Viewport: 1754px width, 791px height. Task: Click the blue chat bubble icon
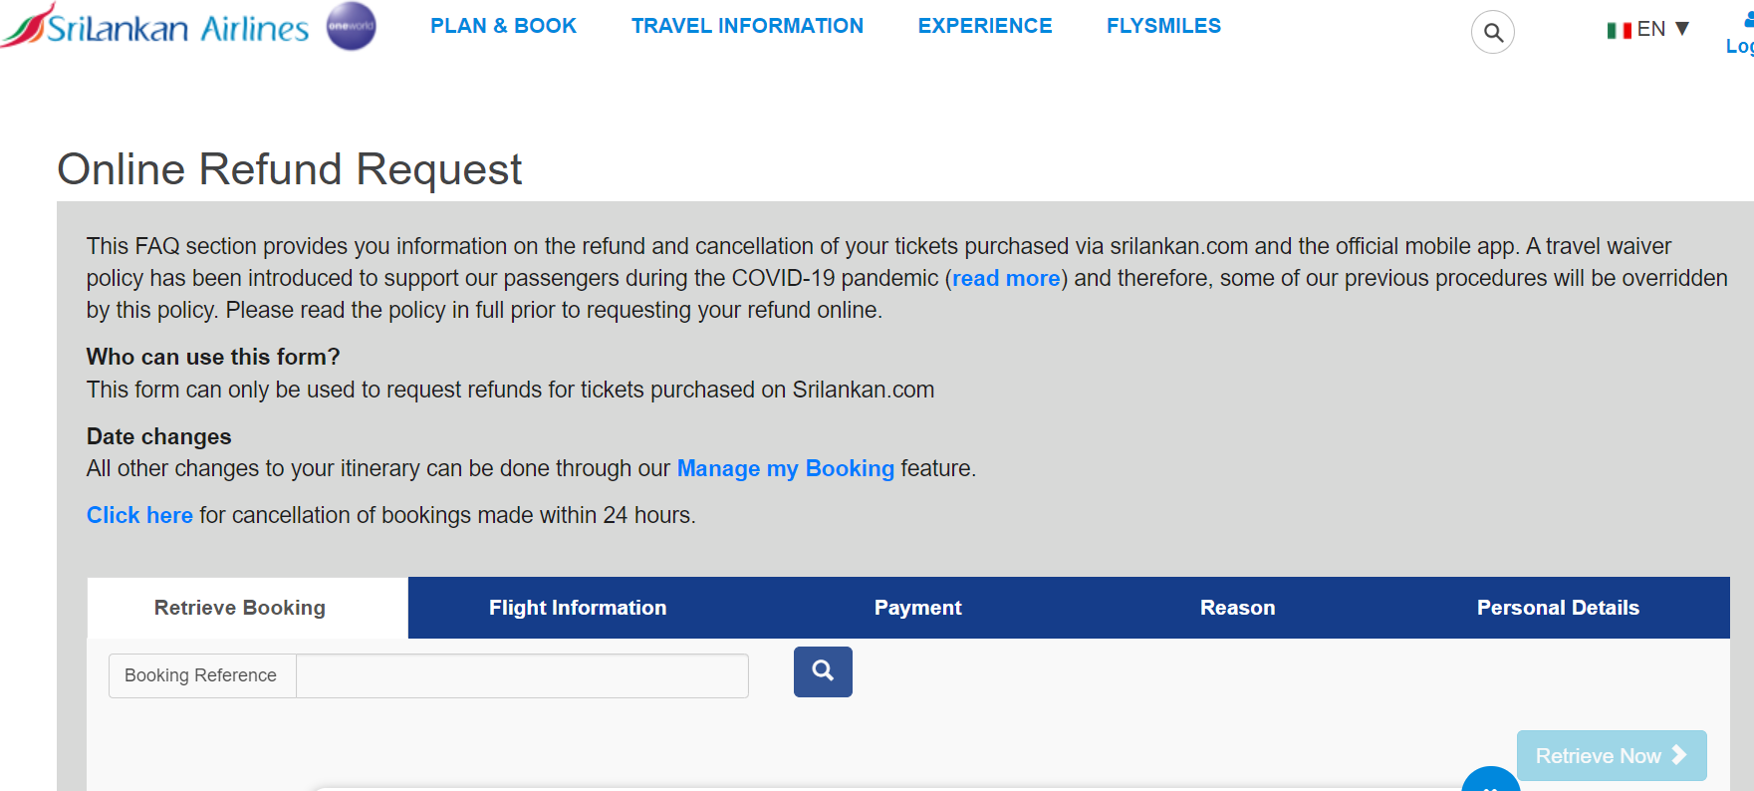(1490, 779)
